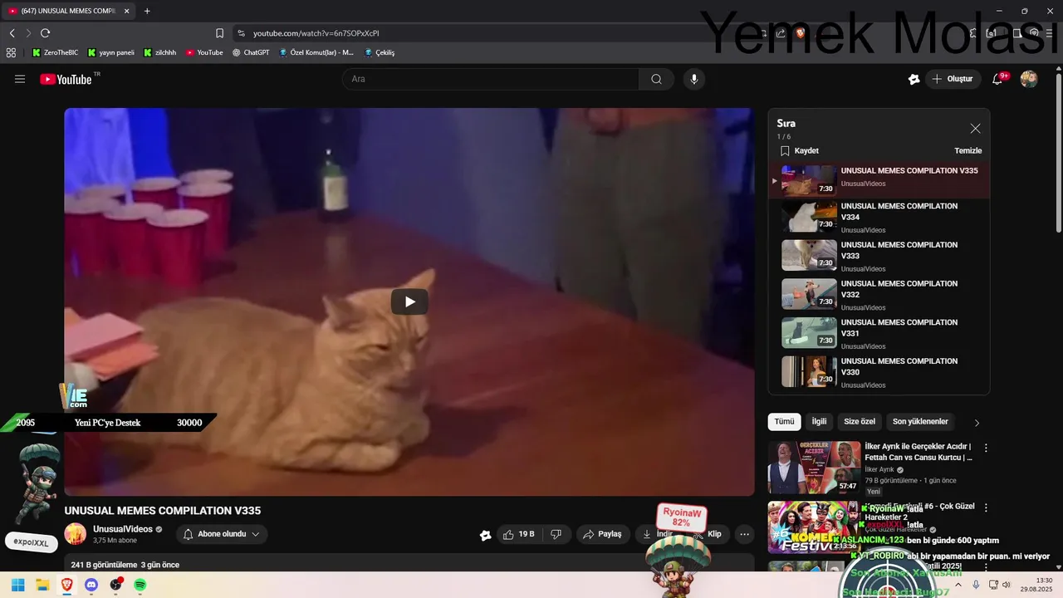Open a new browser tab
The height and width of the screenshot is (598, 1063).
147,11
